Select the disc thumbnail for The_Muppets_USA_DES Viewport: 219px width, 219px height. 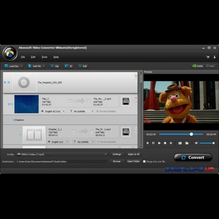coord(25,82)
